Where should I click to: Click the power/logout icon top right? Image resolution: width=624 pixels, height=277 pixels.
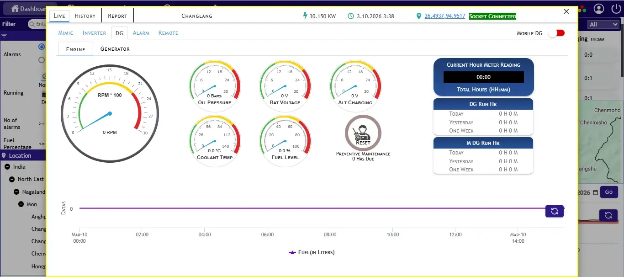click(616, 8)
